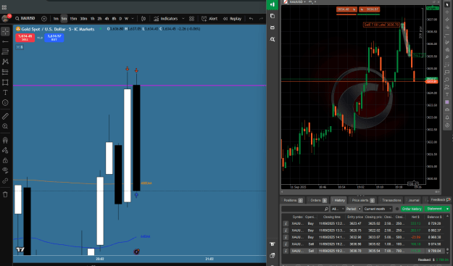Viewport: 453px width, 266px height.
Task: Open the Journal tab
Action: pyautogui.click(x=413, y=200)
